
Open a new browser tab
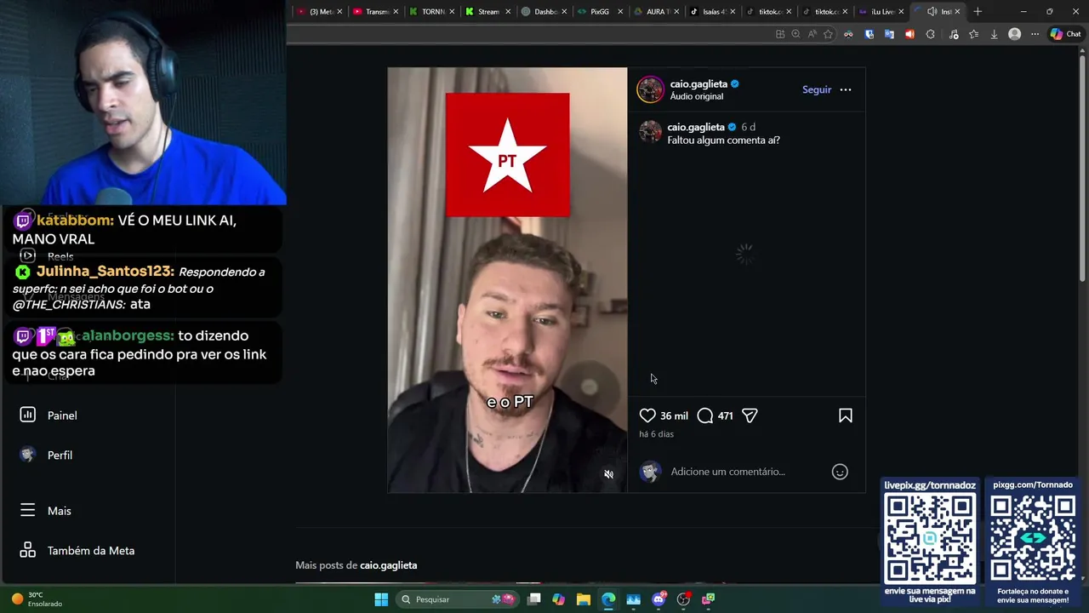coord(978,11)
